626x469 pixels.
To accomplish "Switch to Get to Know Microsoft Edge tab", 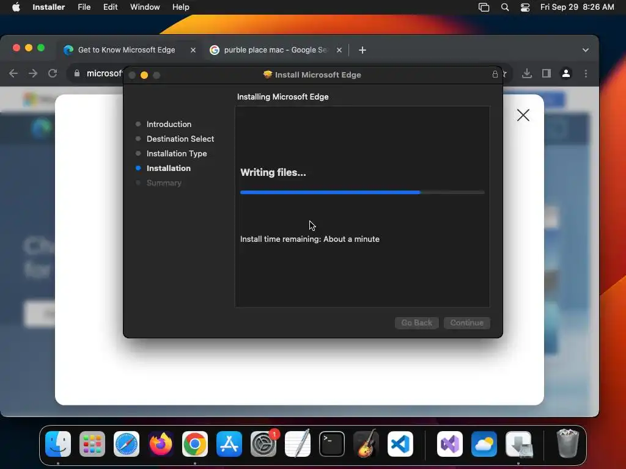I will click(x=127, y=50).
